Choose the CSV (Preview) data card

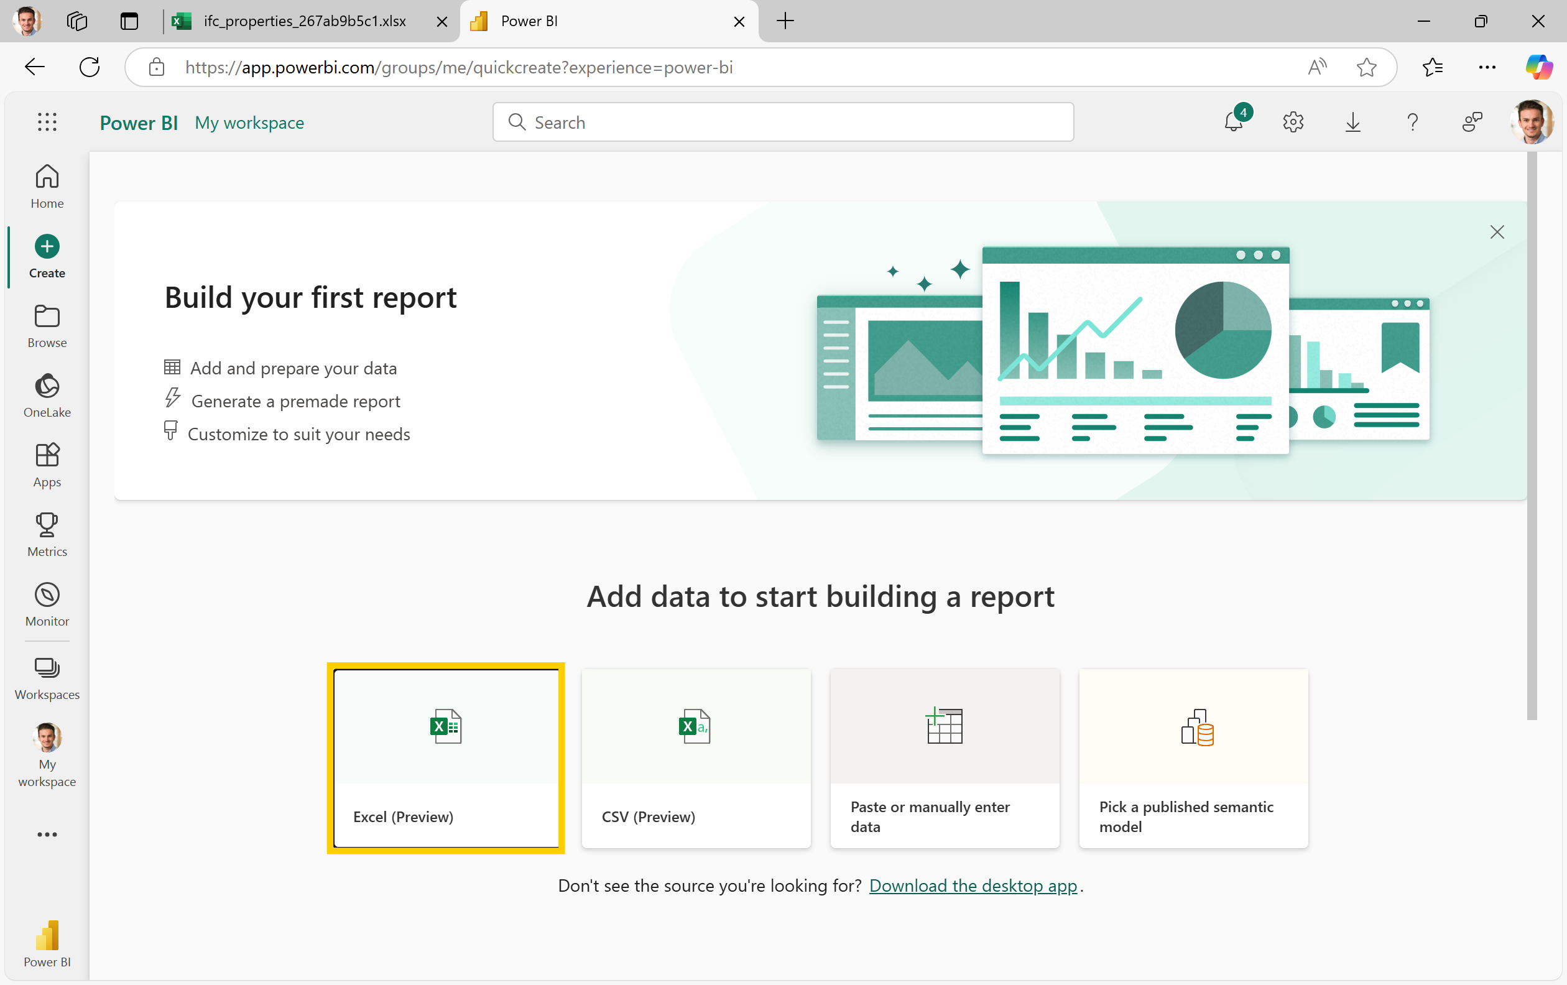pyautogui.click(x=696, y=758)
